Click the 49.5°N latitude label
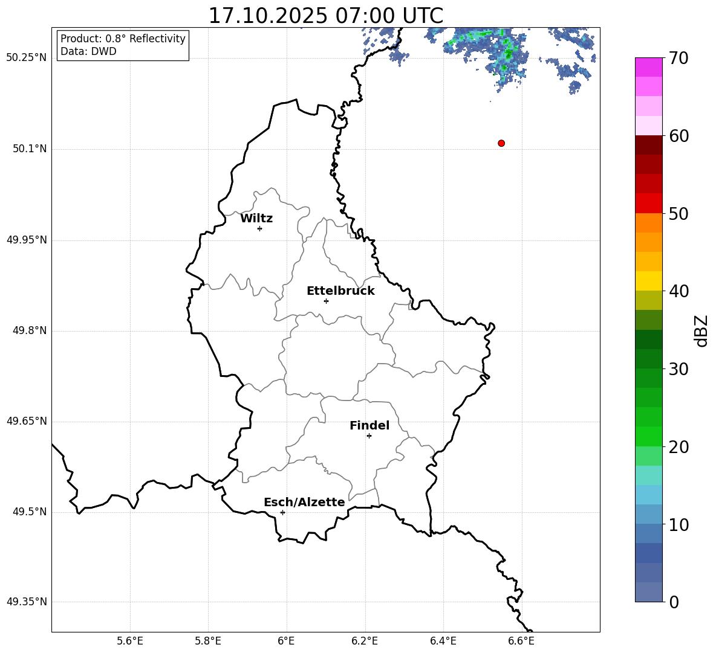 point(30,512)
